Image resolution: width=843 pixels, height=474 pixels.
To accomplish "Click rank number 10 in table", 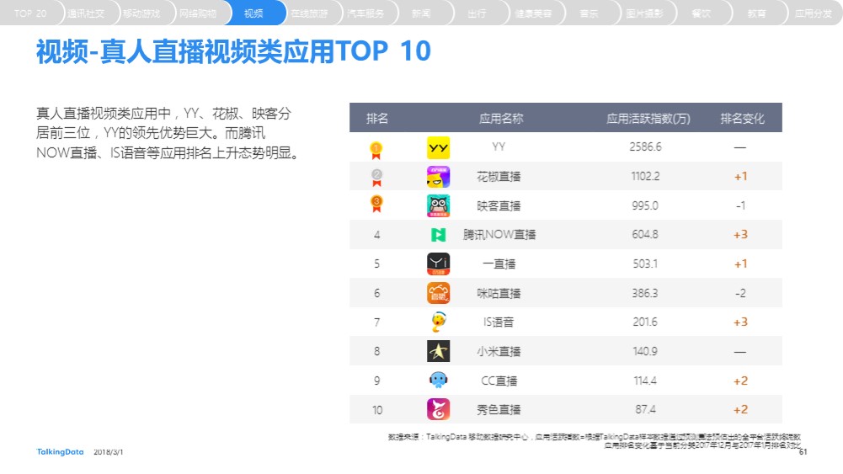I will [377, 410].
